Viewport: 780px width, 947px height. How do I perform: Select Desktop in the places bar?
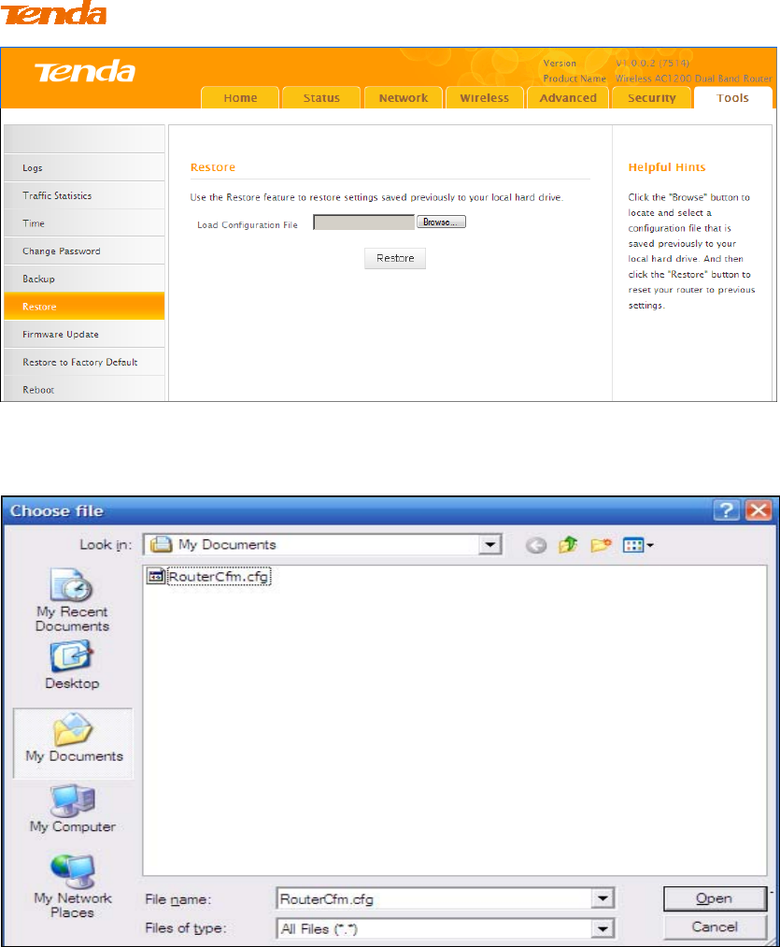tap(72, 666)
